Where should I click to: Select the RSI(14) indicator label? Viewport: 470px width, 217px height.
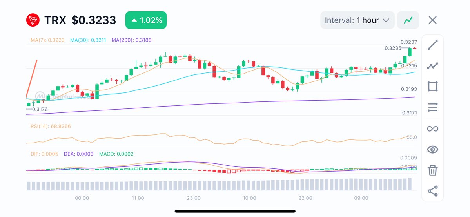tap(51, 126)
